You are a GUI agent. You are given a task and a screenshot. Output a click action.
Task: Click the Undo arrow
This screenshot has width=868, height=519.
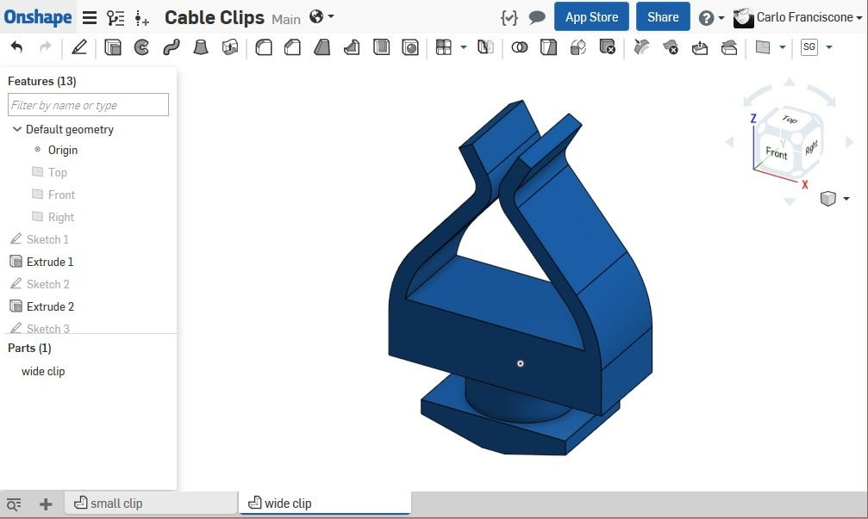tap(16, 47)
